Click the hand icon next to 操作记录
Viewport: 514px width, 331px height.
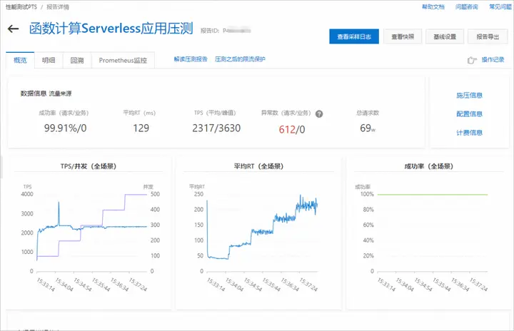(x=472, y=60)
